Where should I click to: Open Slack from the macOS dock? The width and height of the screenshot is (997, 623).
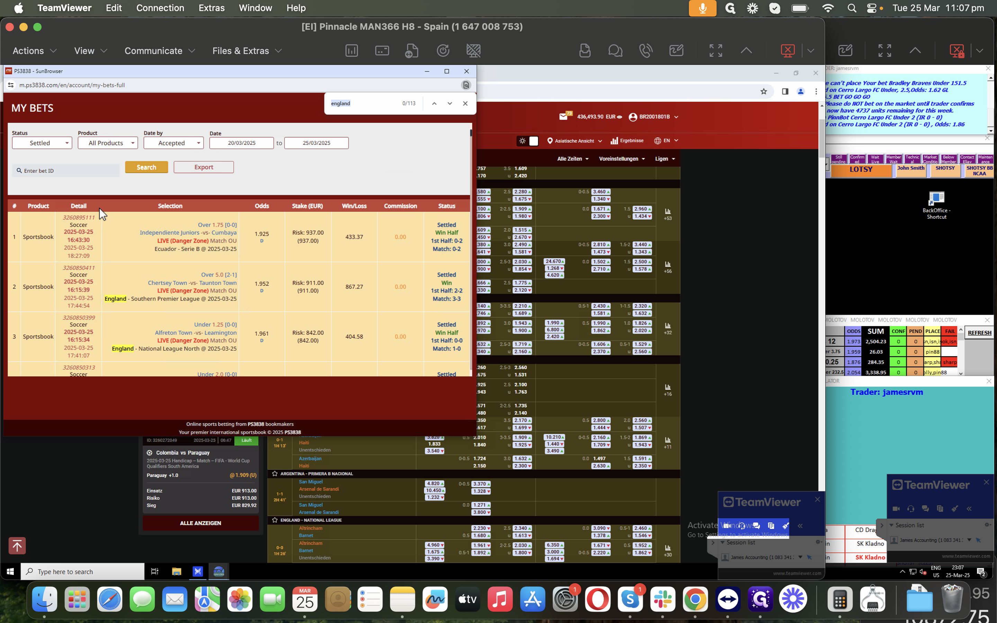pyautogui.click(x=663, y=599)
